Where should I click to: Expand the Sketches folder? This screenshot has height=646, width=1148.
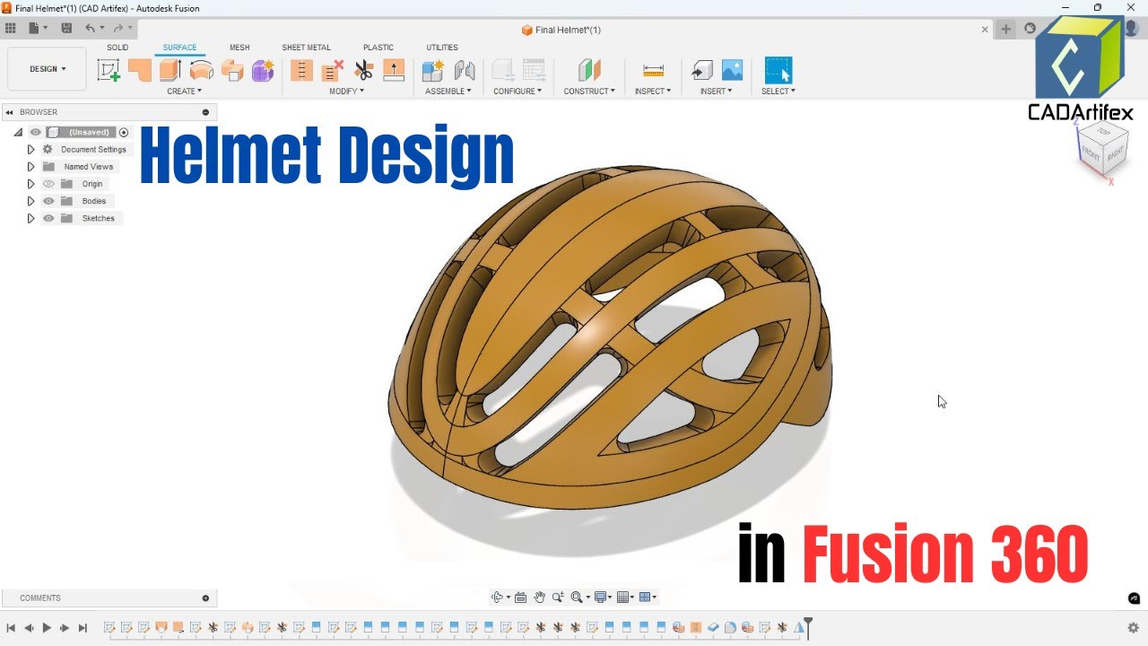click(30, 218)
